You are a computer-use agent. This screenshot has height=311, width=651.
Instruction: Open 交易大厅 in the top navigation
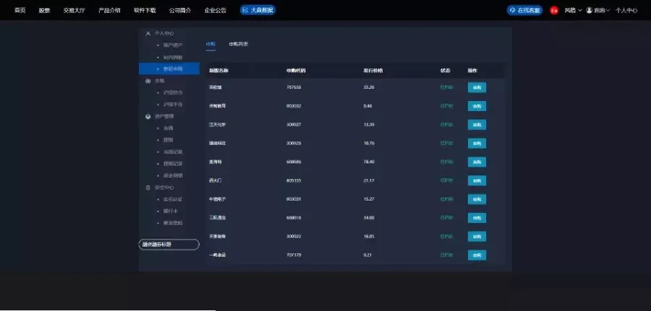[x=74, y=10]
